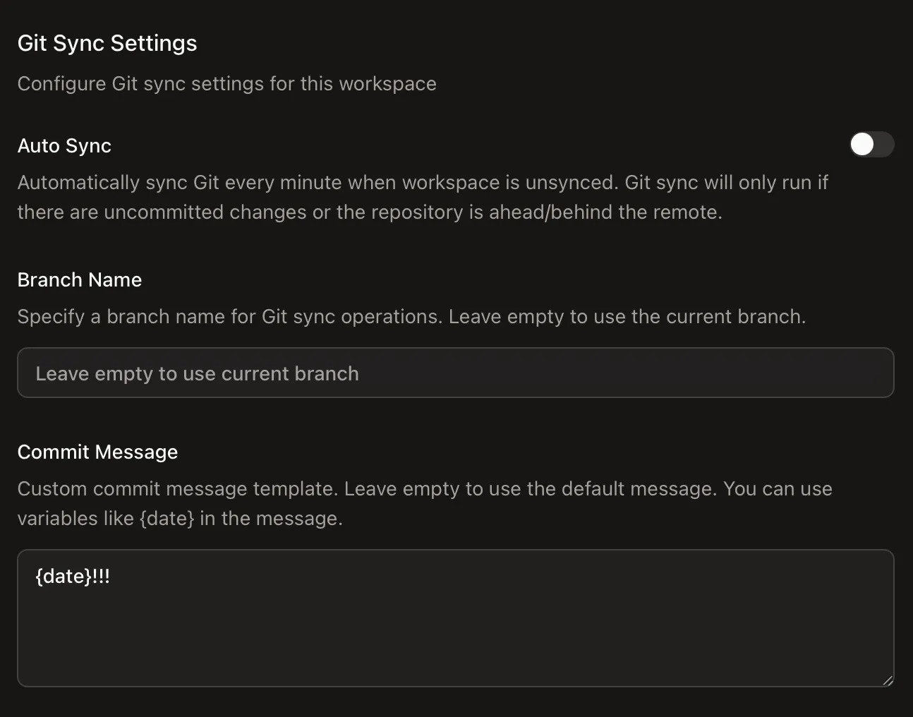Click "Git sync will only run if" text
Image resolution: width=913 pixels, height=717 pixels.
point(726,182)
